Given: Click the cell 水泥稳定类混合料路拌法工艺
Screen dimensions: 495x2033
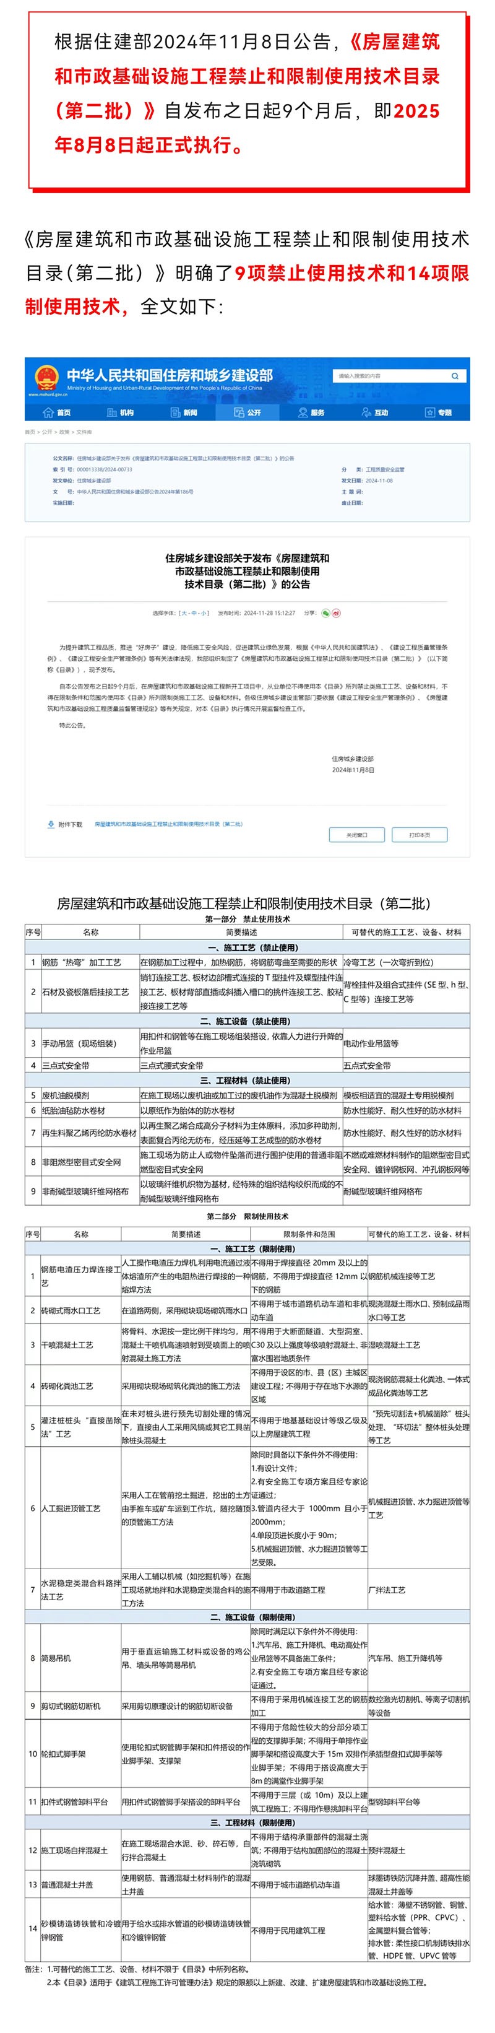Looking at the screenshot, I should 80,1590.
